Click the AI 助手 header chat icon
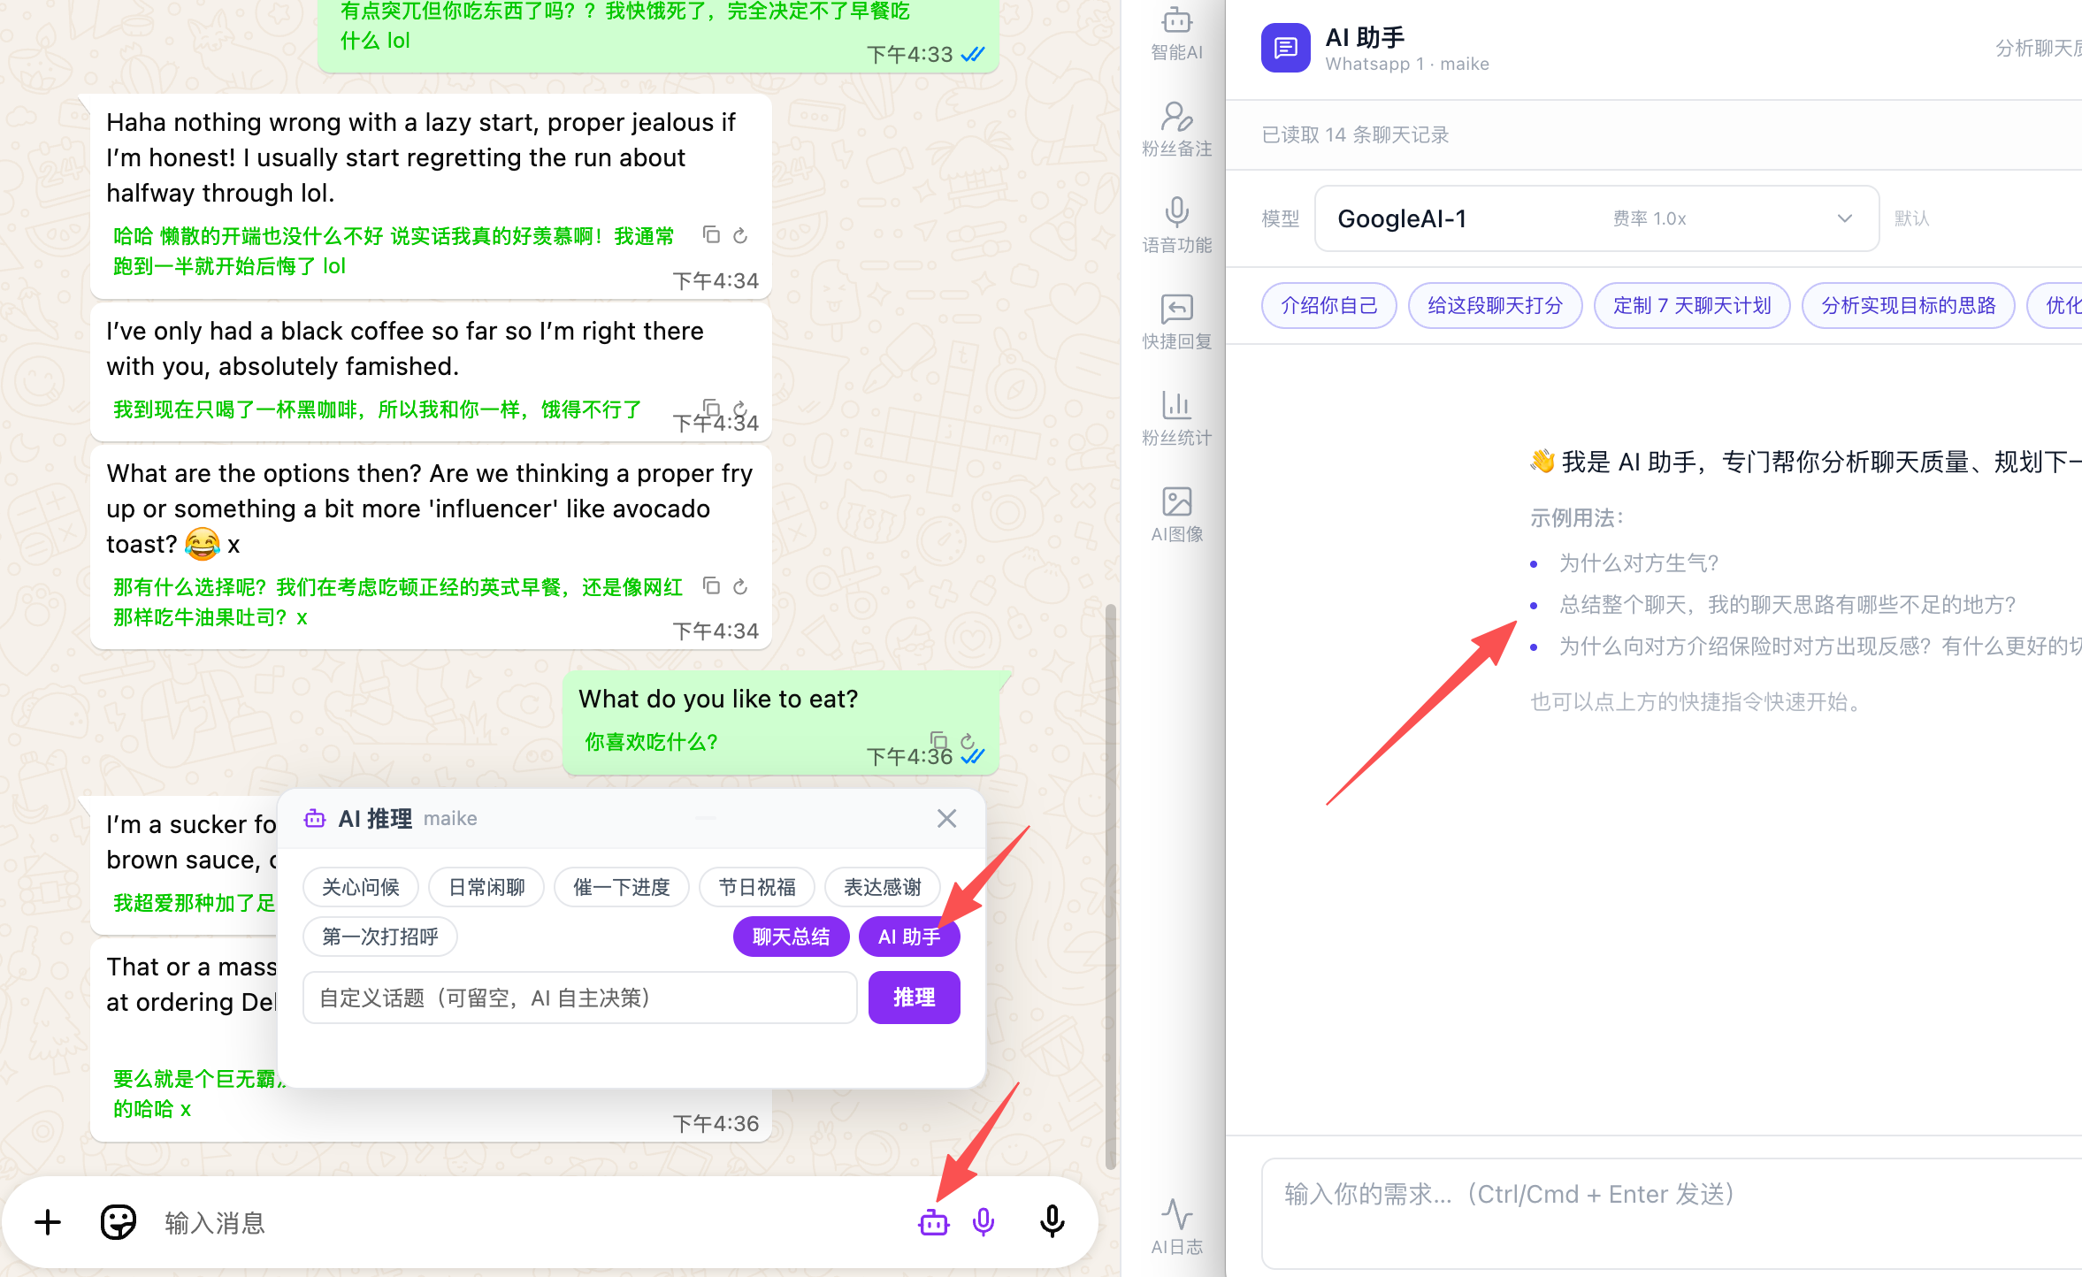The height and width of the screenshot is (1277, 2082). coord(1285,48)
